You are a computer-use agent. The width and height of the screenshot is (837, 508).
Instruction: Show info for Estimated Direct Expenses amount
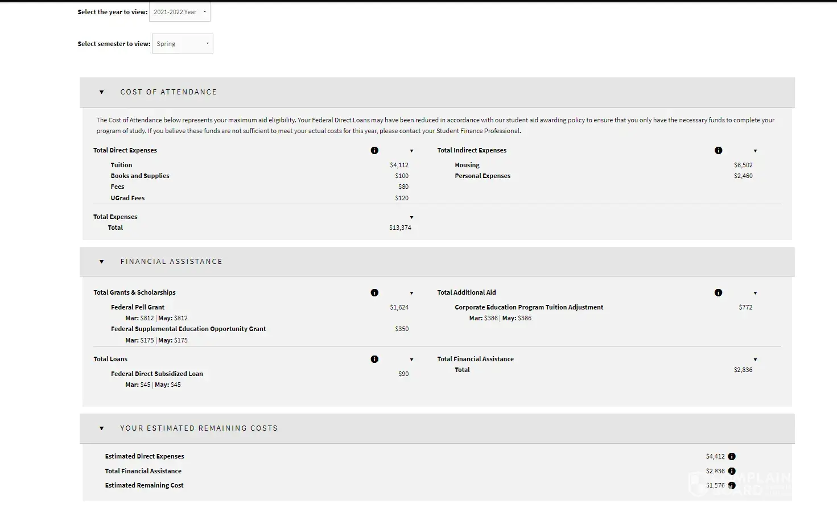tap(732, 456)
